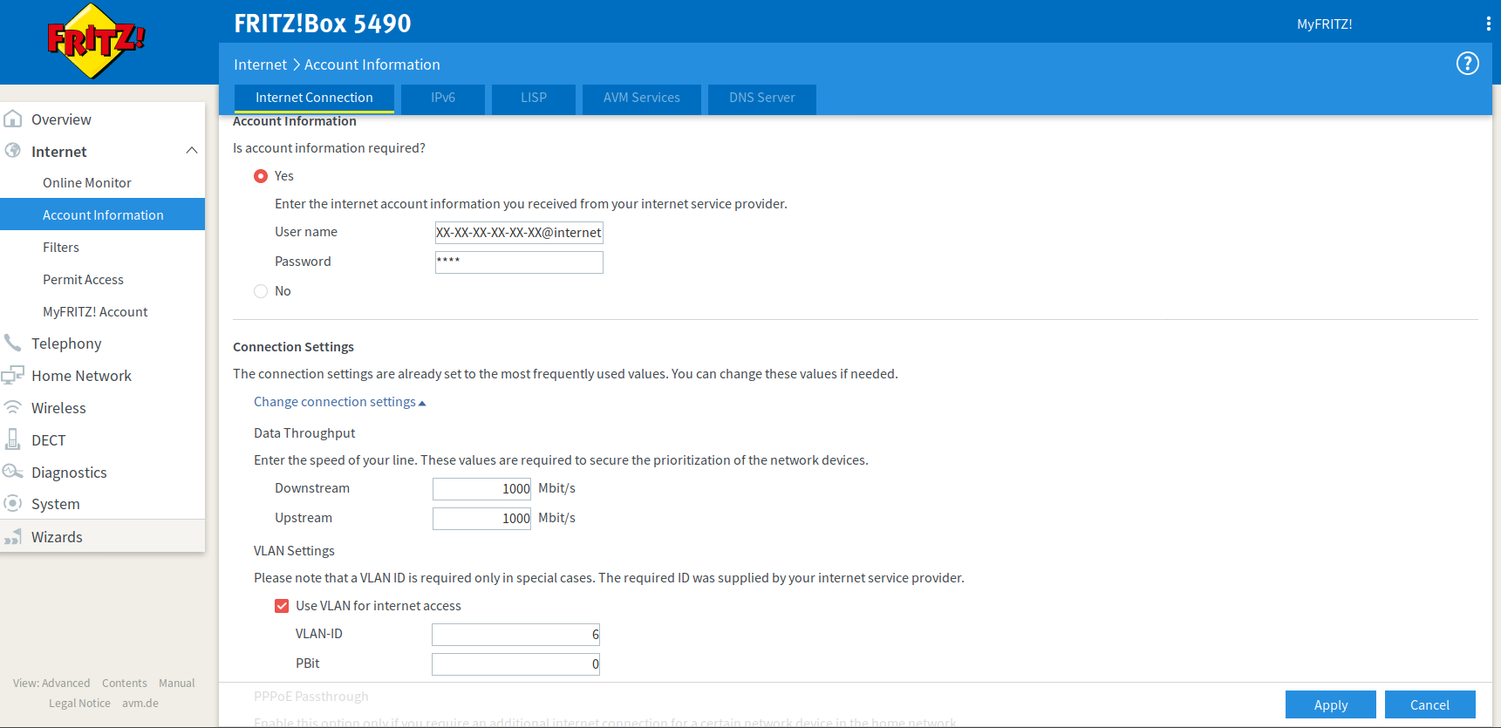Open the Manual link
This screenshot has height=728, width=1501.
click(x=177, y=683)
